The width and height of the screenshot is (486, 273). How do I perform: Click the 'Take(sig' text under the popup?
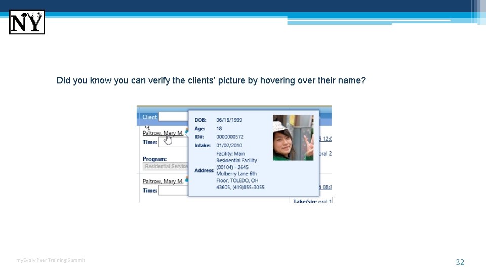pos(305,201)
